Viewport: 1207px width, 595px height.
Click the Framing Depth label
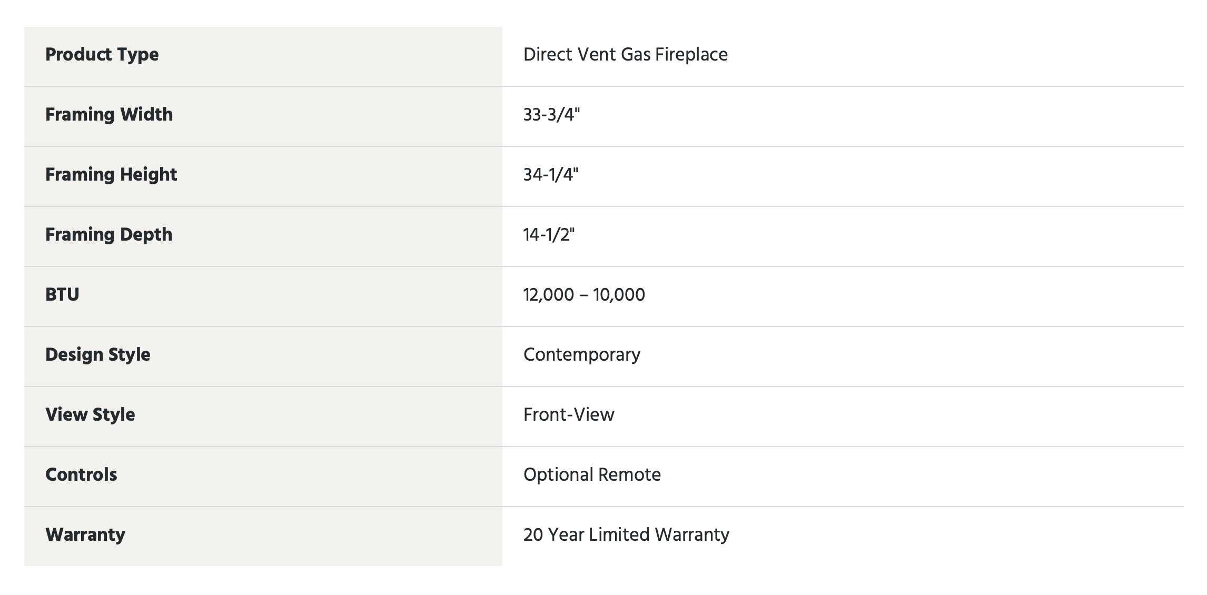coord(108,235)
